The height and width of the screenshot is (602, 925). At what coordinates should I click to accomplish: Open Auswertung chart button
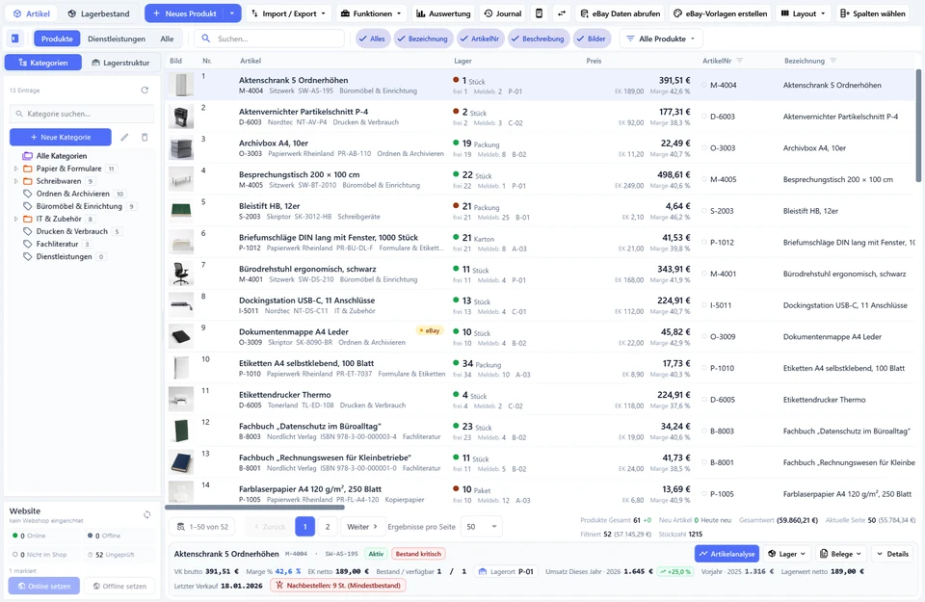pos(443,13)
